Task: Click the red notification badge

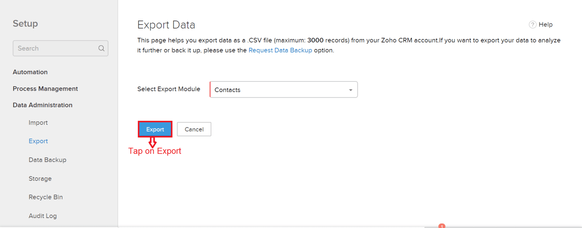Action: 442,226
